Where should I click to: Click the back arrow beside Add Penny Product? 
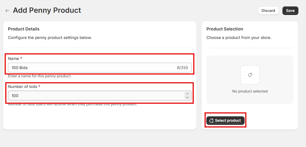pyautogui.click(x=7, y=11)
